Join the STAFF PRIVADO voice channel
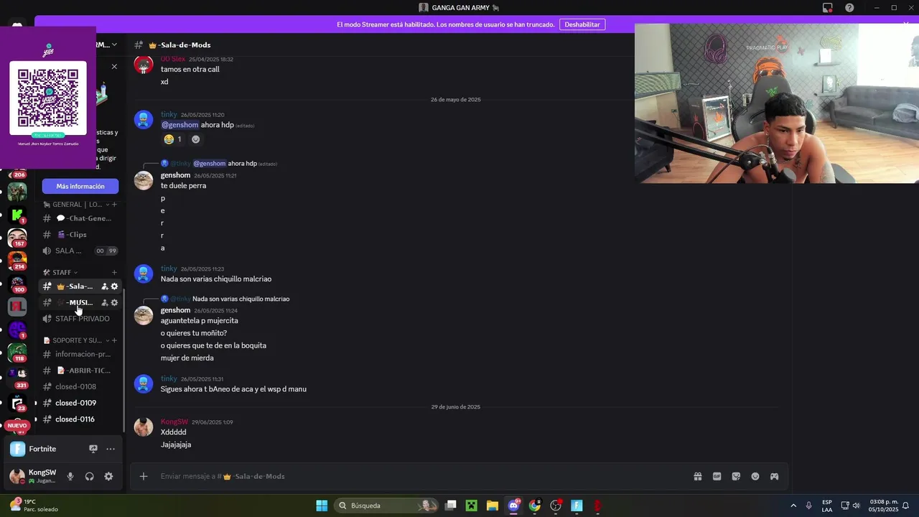 [x=80, y=319]
